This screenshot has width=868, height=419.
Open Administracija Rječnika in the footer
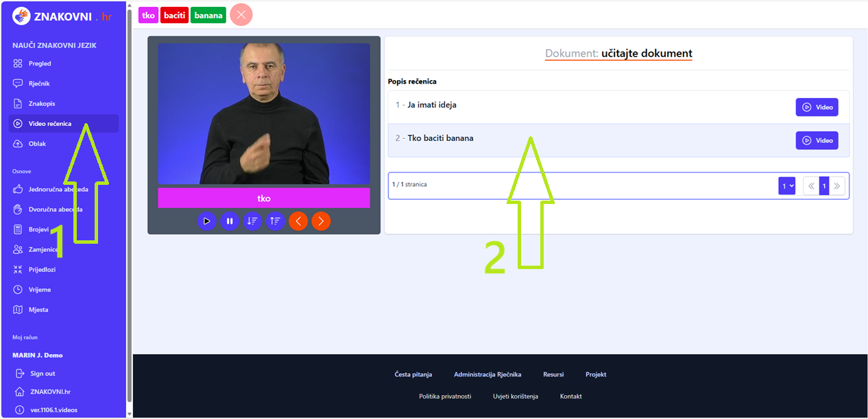(x=487, y=374)
